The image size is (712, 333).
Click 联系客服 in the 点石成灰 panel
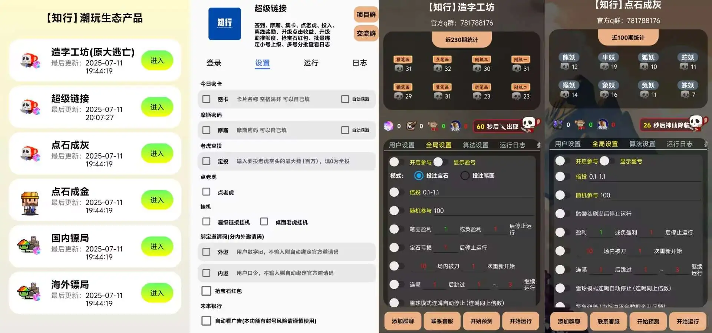click(609, 322)
